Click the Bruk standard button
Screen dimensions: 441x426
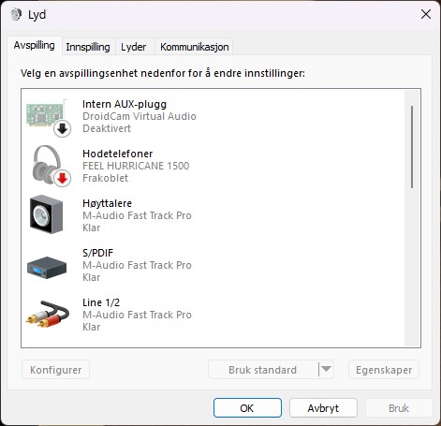(263, 370)
